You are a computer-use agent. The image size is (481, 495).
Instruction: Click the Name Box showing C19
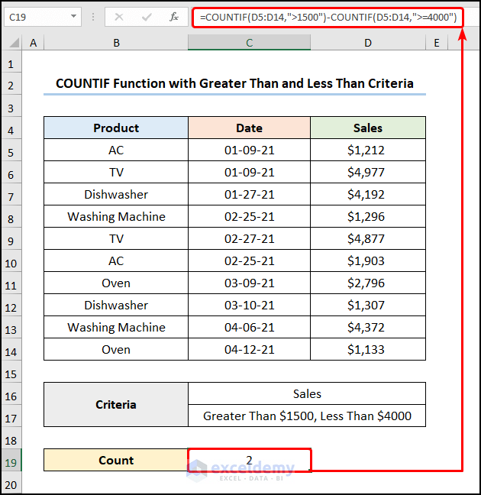pyautogui.click(x=43, y=17)
